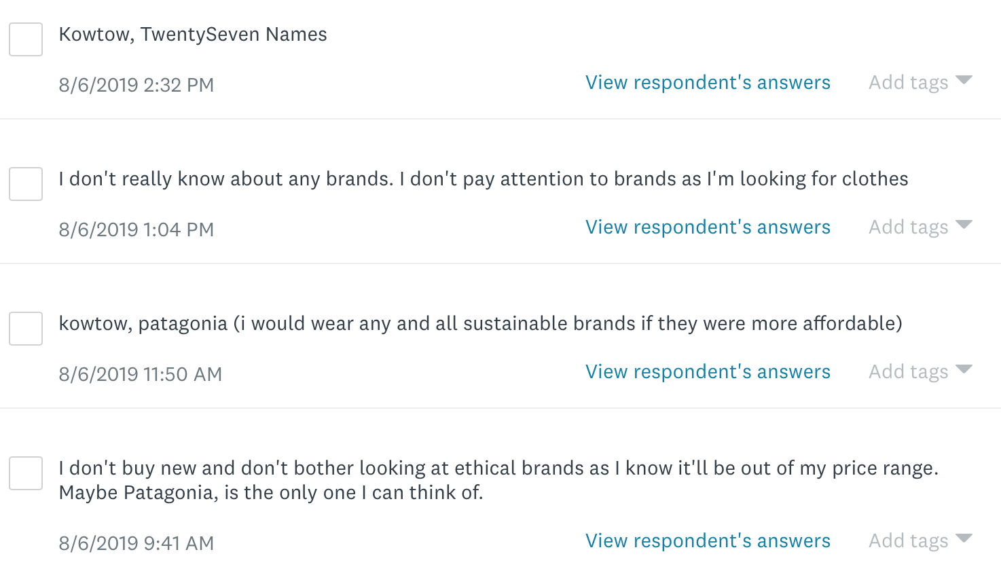Screen dimensions: 1001x569
Task: Open respondent's answers for the 1:04 PM entry
Action: coord(708,227)
